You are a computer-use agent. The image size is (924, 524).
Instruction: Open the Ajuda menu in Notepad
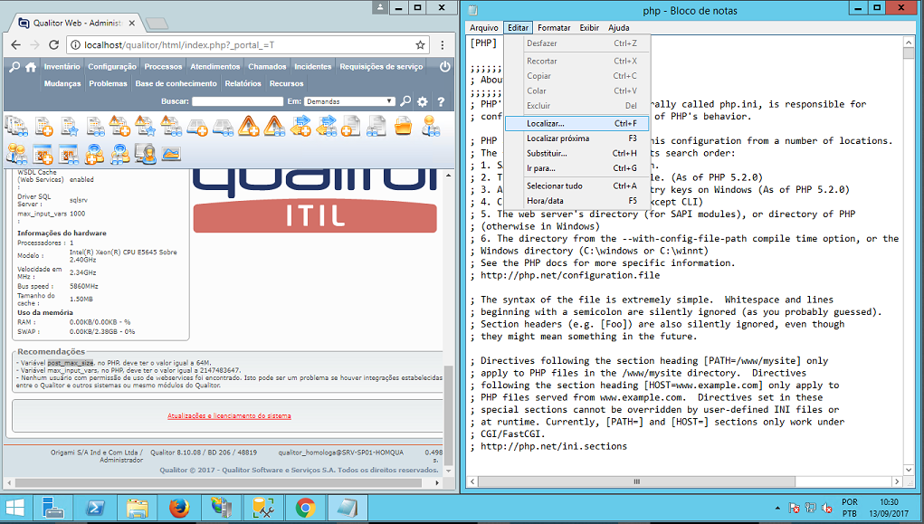click(x=619, y=28)
